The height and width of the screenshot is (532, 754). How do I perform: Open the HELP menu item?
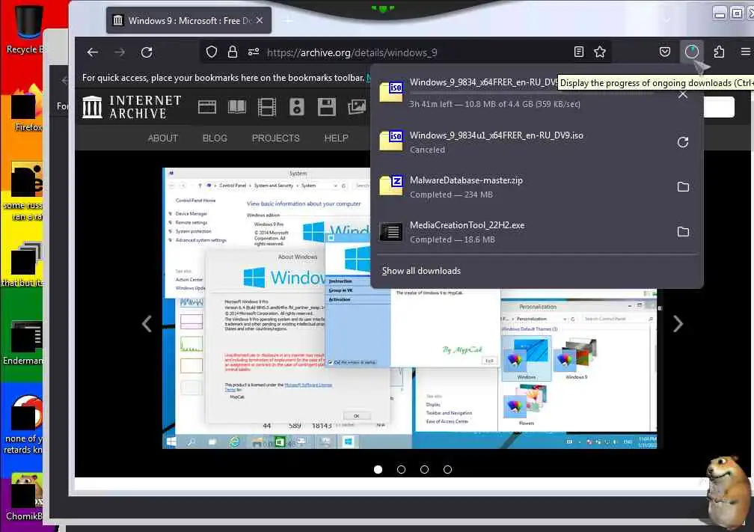(336, 138)
